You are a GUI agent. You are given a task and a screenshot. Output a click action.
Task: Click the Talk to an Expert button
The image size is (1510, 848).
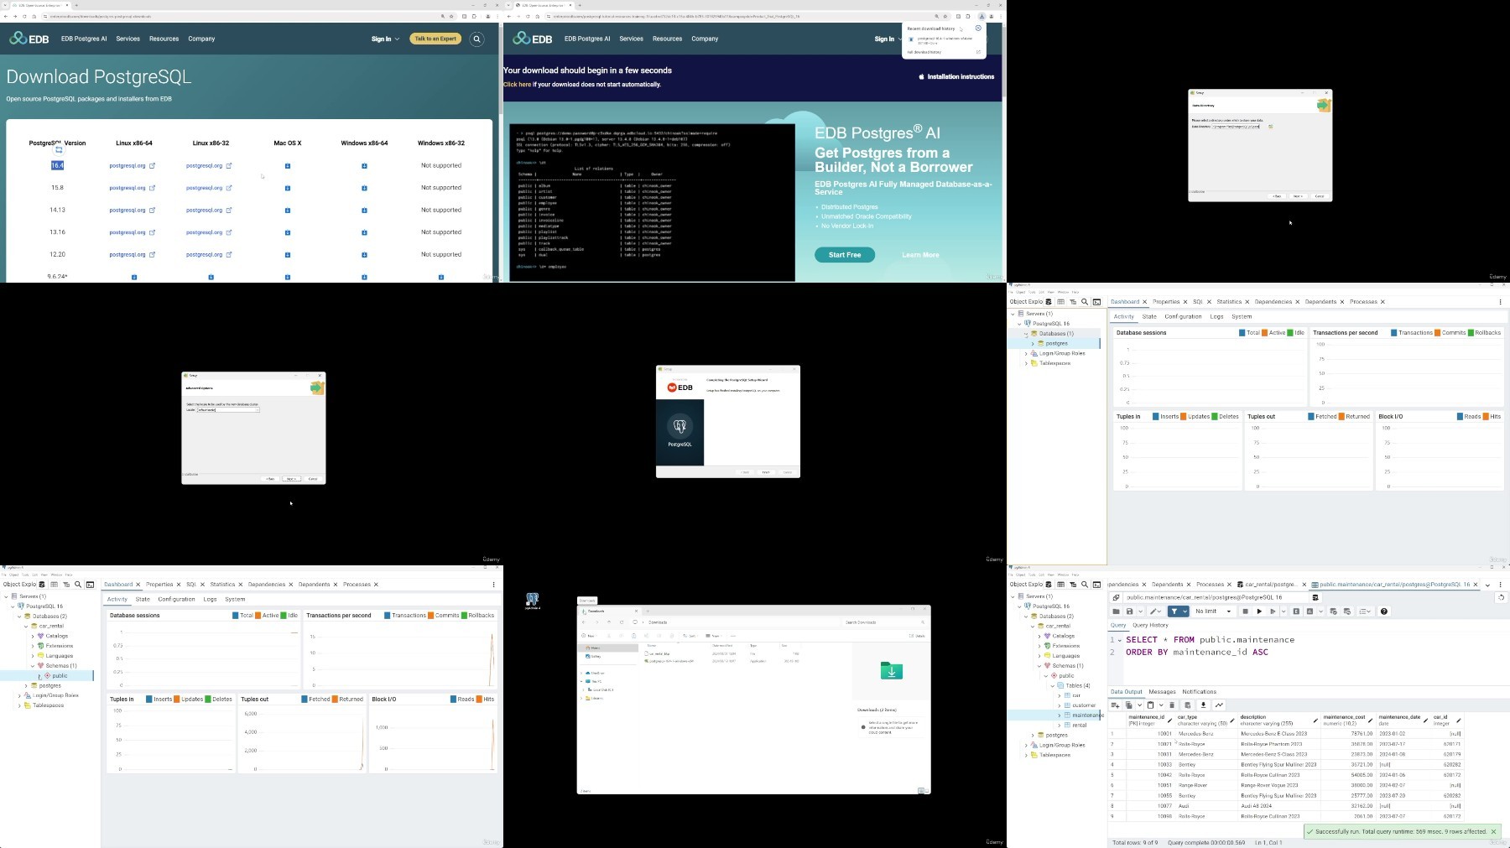point(435,39)
